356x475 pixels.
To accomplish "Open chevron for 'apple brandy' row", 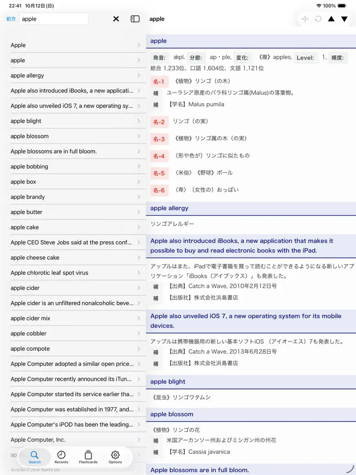I will 138,197.
